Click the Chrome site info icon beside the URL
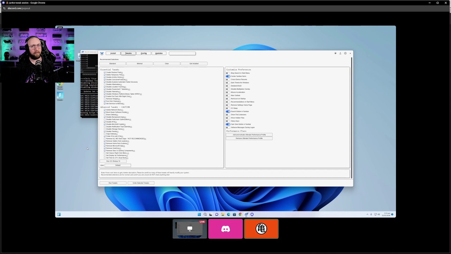 point(4,8)
